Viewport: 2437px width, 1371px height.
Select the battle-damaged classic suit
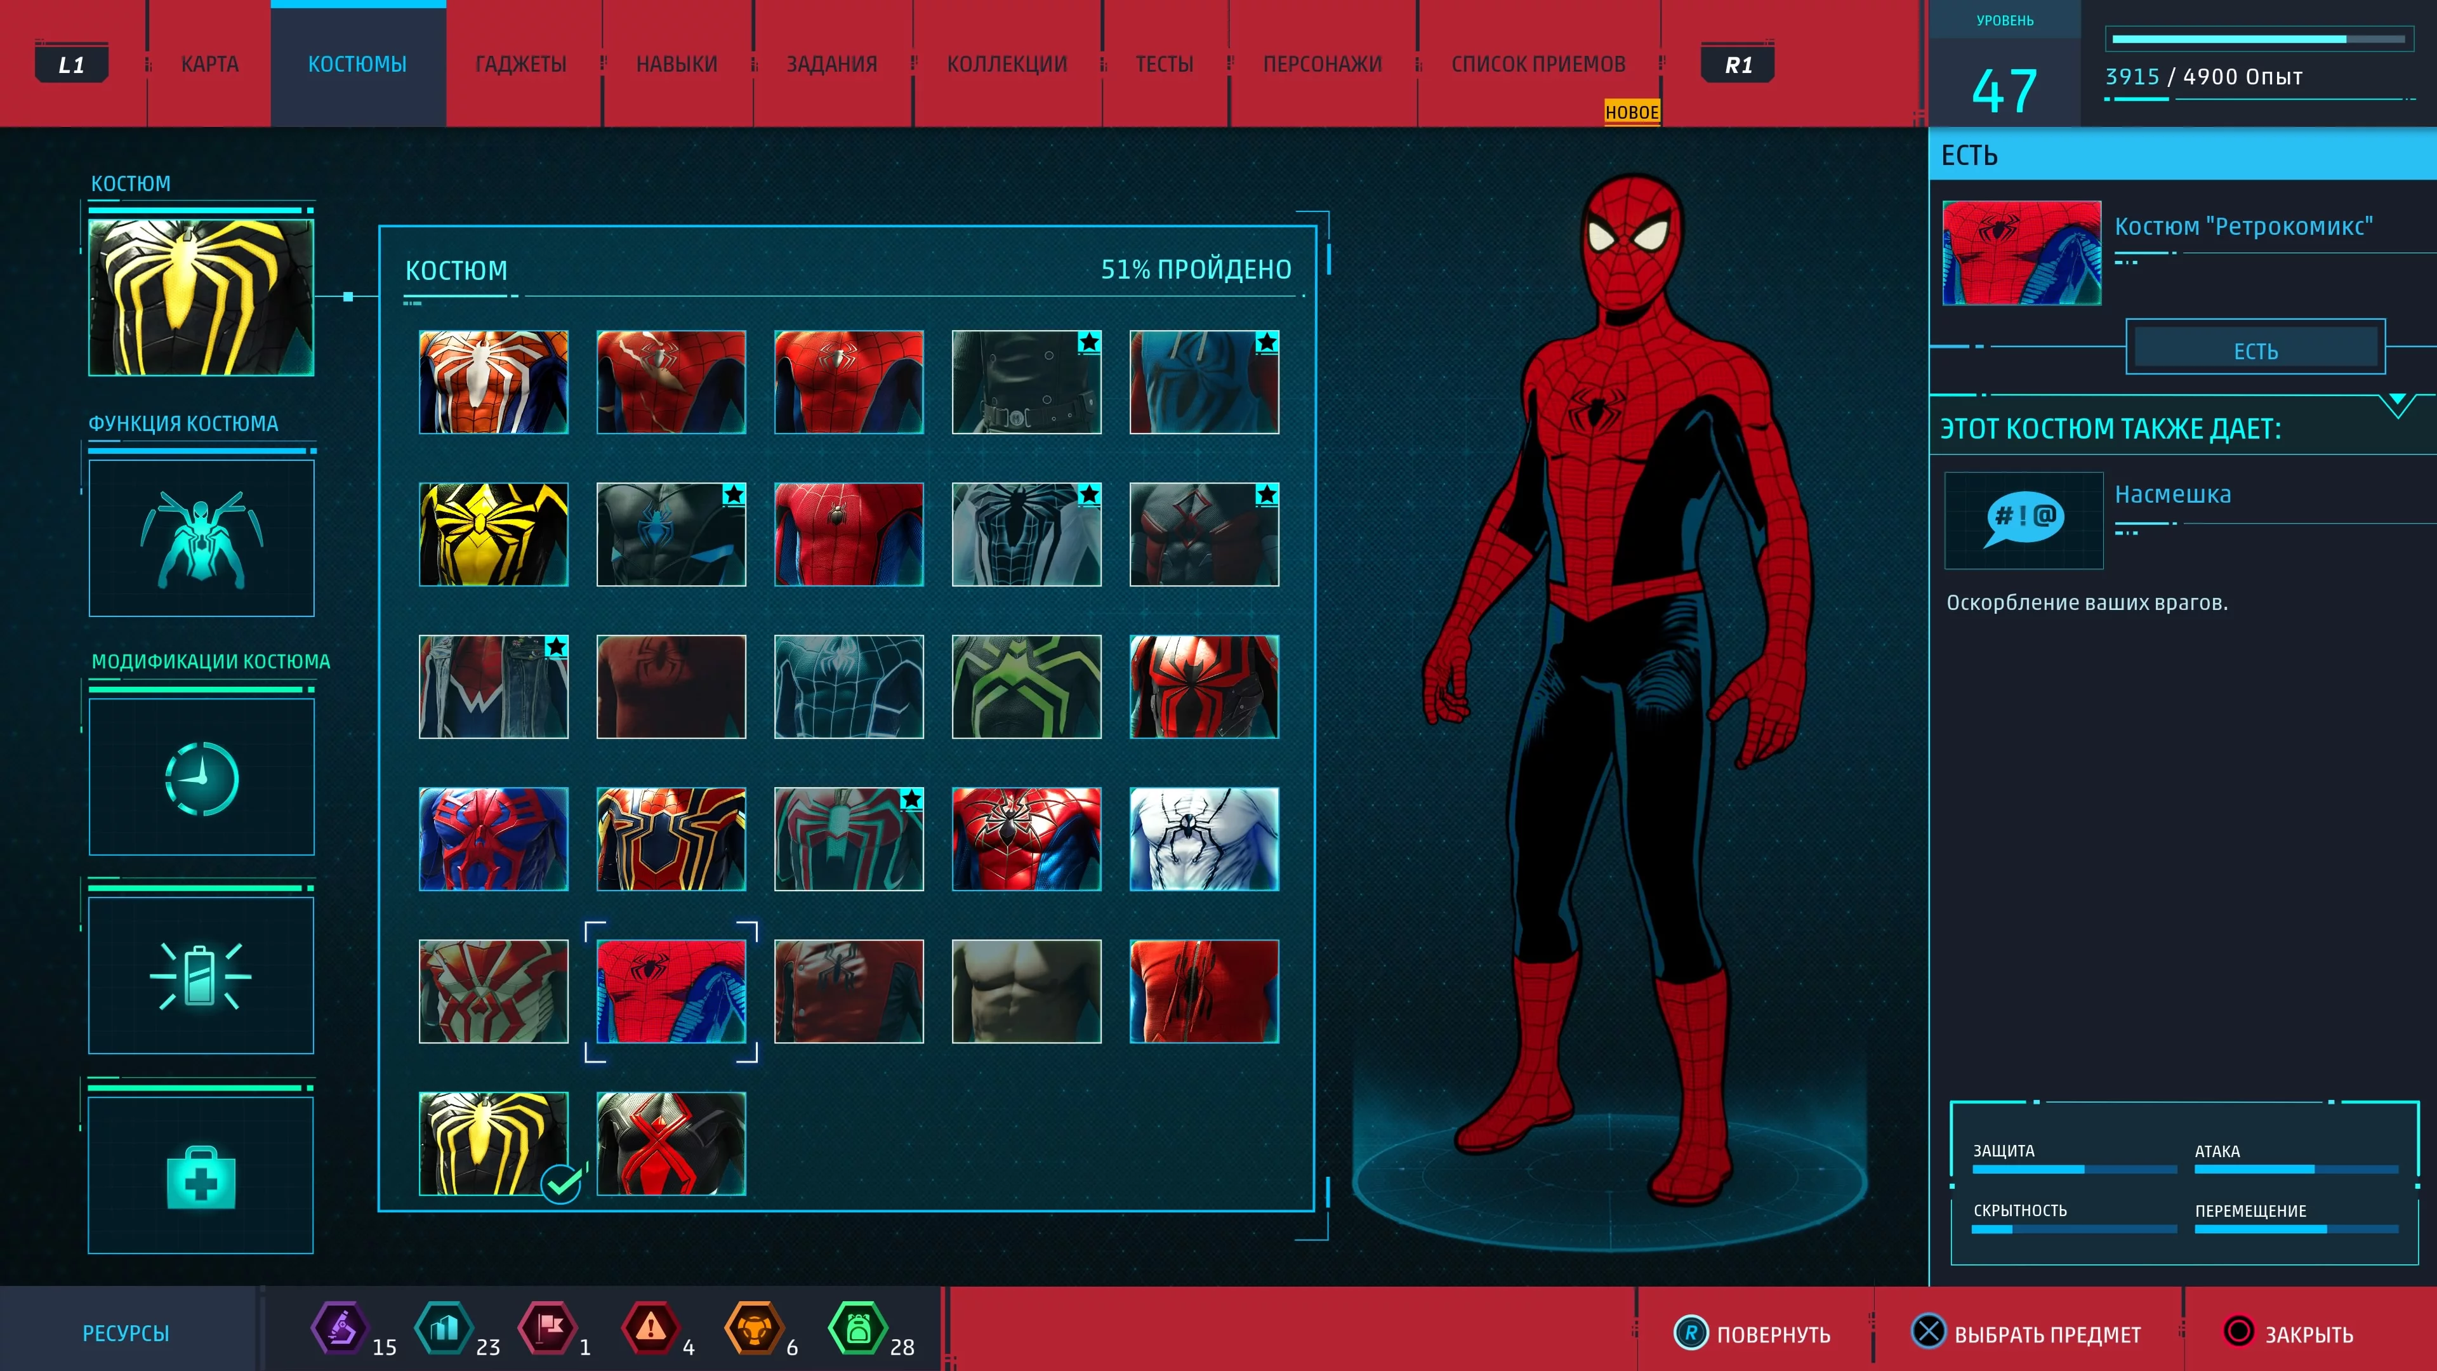671,382
